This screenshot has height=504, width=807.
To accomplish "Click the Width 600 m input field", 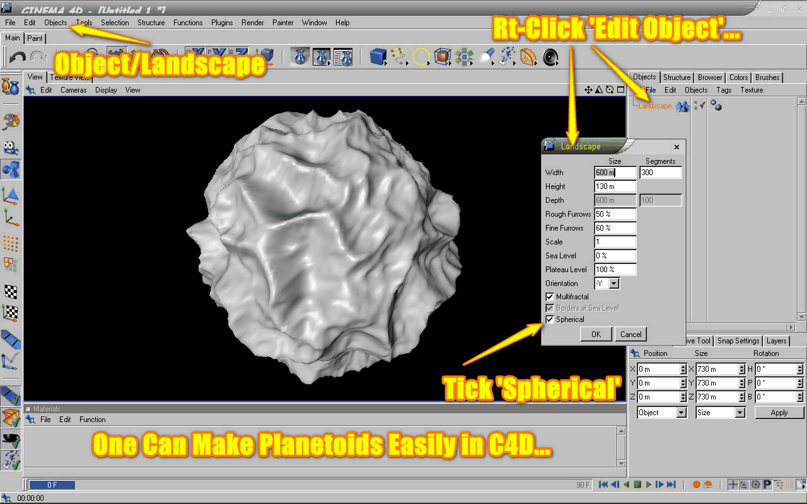I will pyautogui.click(x=615, y=173).
